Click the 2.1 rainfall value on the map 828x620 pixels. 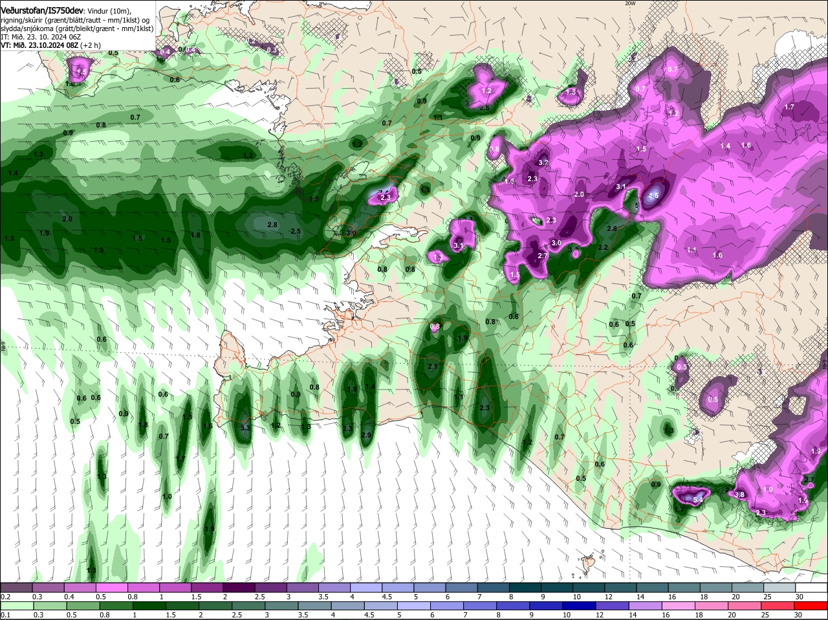click(x=433, y=366)
